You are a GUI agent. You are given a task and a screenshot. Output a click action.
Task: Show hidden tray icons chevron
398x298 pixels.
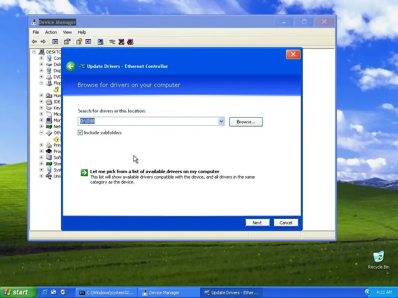pyautogui.click(x=368, y=292)
